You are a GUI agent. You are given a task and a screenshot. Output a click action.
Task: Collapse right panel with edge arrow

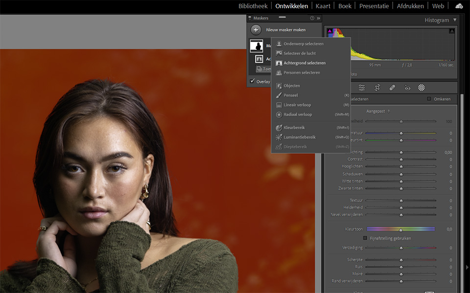467,267
